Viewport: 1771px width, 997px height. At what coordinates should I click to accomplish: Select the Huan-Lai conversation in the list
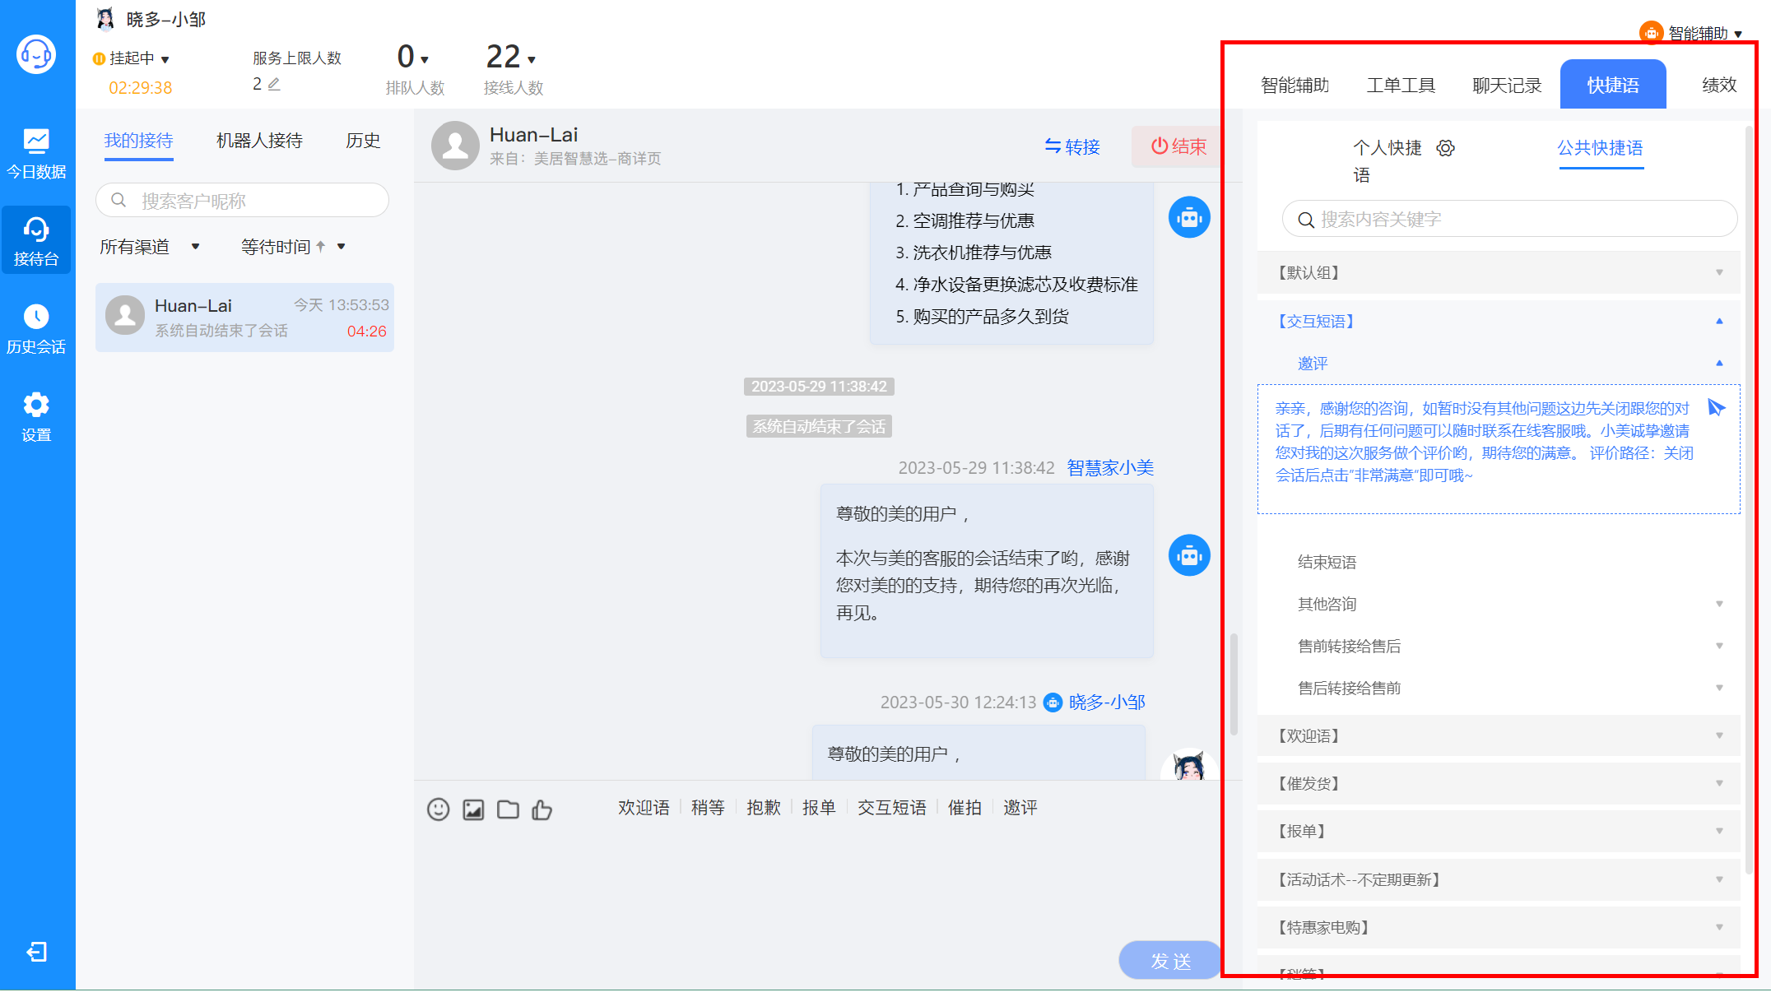(x=244, y=318)
